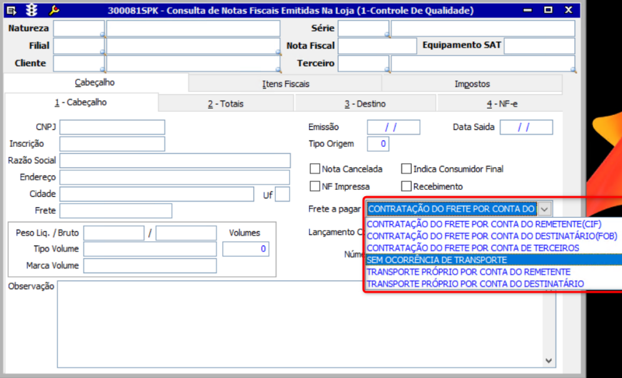Select TRANSPORTE PRÓPRIO POR CONTA DO DESTINATÁRIO
The image size is (622, 378).
pyautogui.click(x=475, y=284)
